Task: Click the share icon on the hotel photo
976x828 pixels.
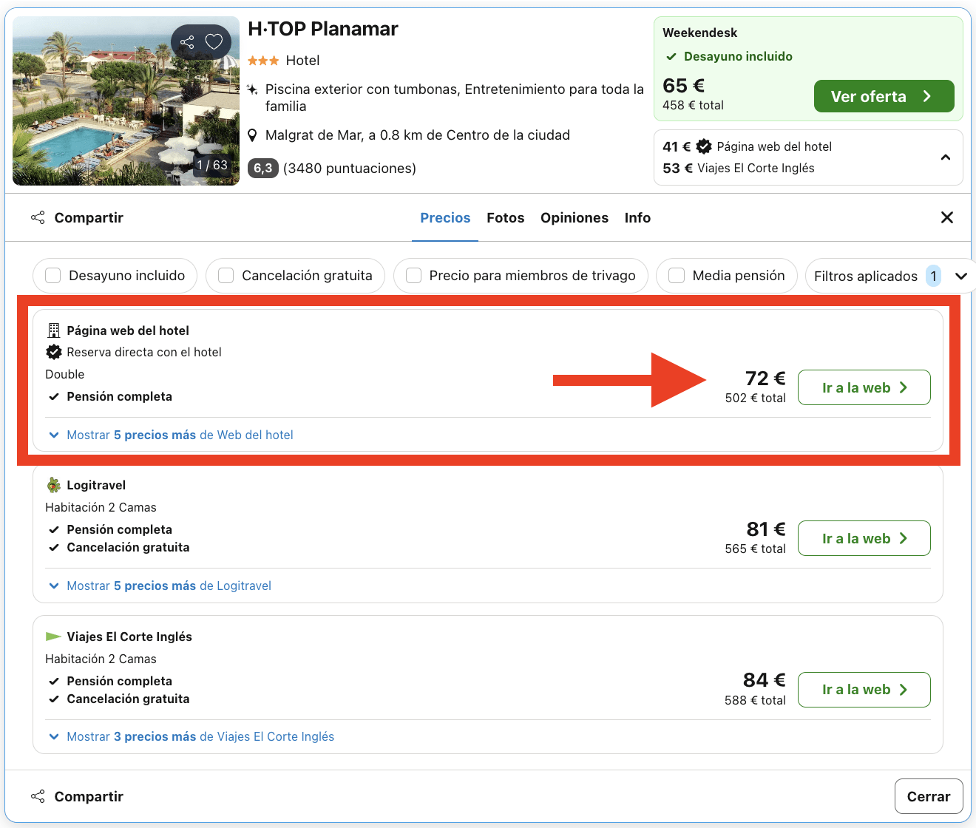Action: 187,42
